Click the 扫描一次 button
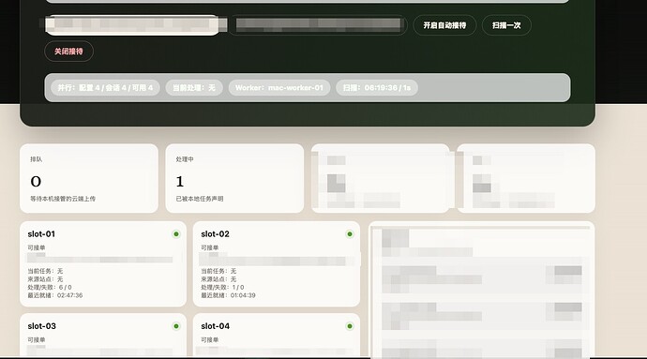Screen dimensions: 647x359 [506, 25]
